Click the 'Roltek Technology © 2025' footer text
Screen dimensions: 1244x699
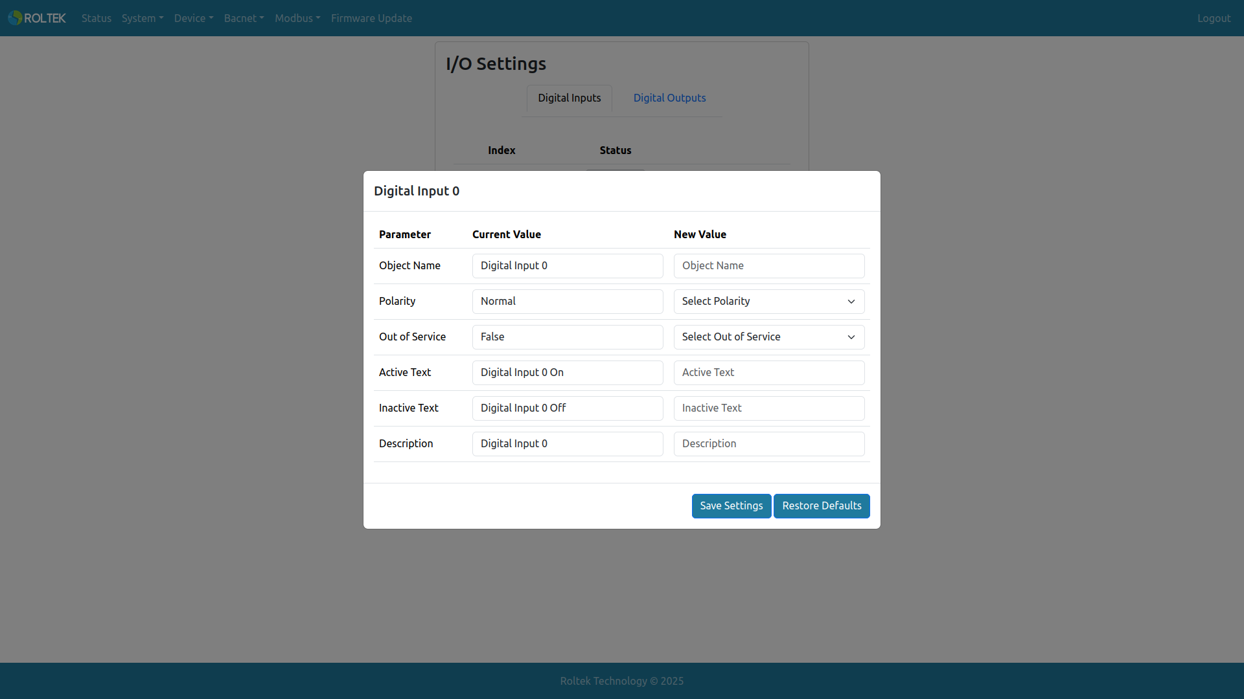click(622, 681)
